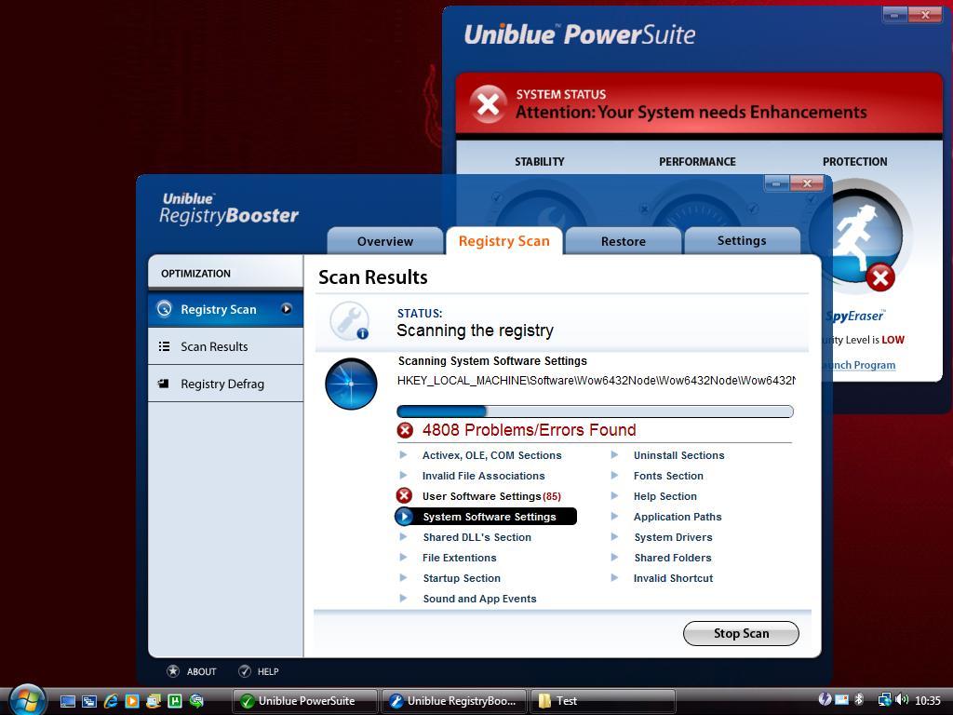Click HKEY_LOCAL_MACHINE registry path text
Screen dimensions: 953x715
pos(596,381)
